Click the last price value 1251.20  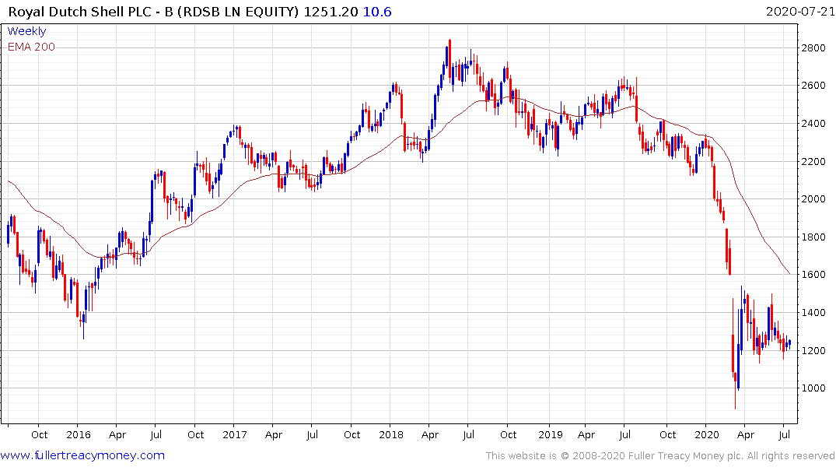pos(331,12)
